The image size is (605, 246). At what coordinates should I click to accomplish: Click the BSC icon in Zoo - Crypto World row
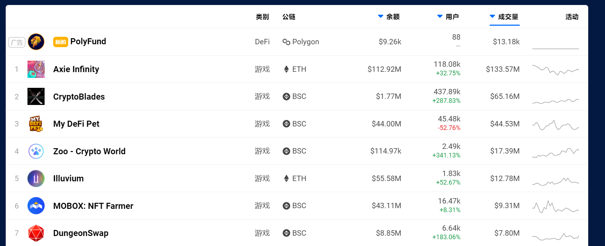[x=286, y=151]
